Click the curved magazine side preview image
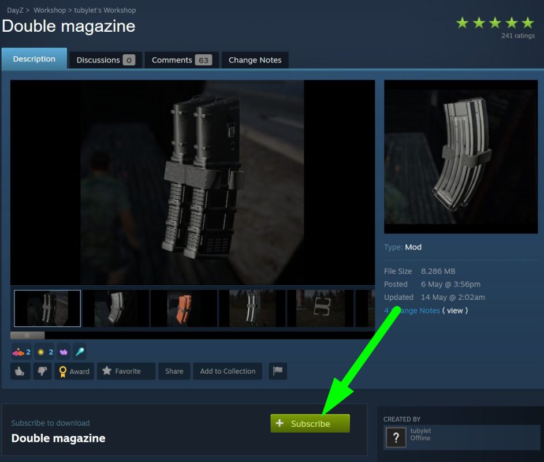 coord(461,157)
